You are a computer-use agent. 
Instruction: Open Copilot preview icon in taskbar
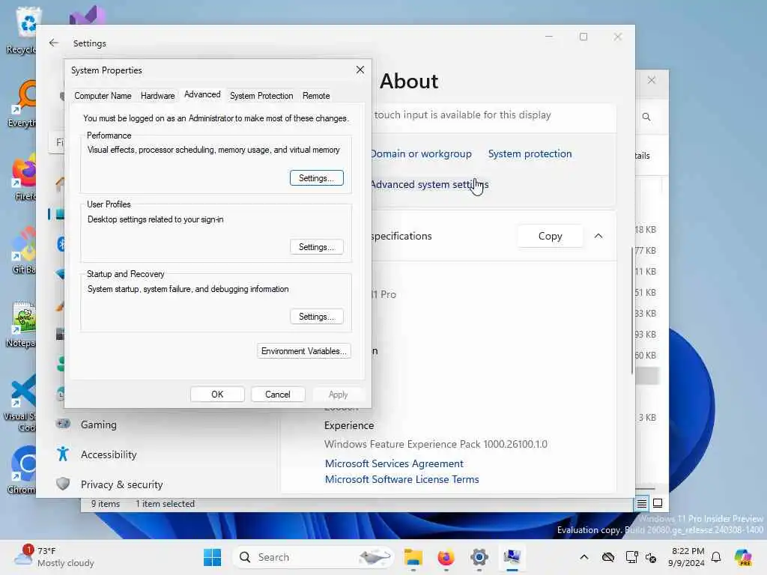(x=743, y=557)
